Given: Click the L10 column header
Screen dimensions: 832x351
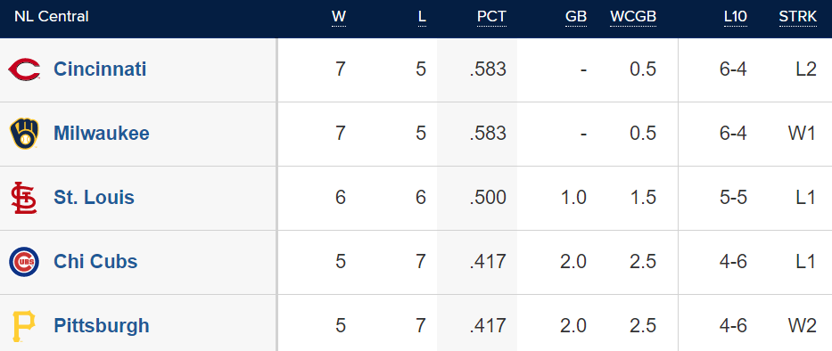Looking at the screenshot, I should (x=736, y=17).
